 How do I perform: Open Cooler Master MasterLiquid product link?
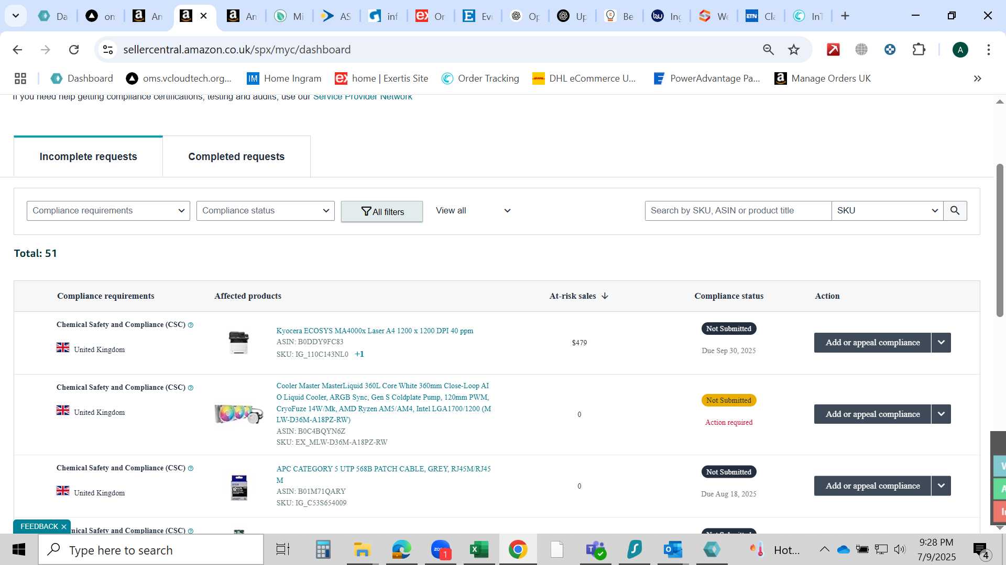pos(384,403)
